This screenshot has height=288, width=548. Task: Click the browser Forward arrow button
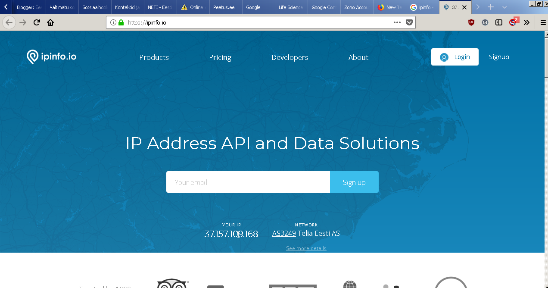[23, 22]
